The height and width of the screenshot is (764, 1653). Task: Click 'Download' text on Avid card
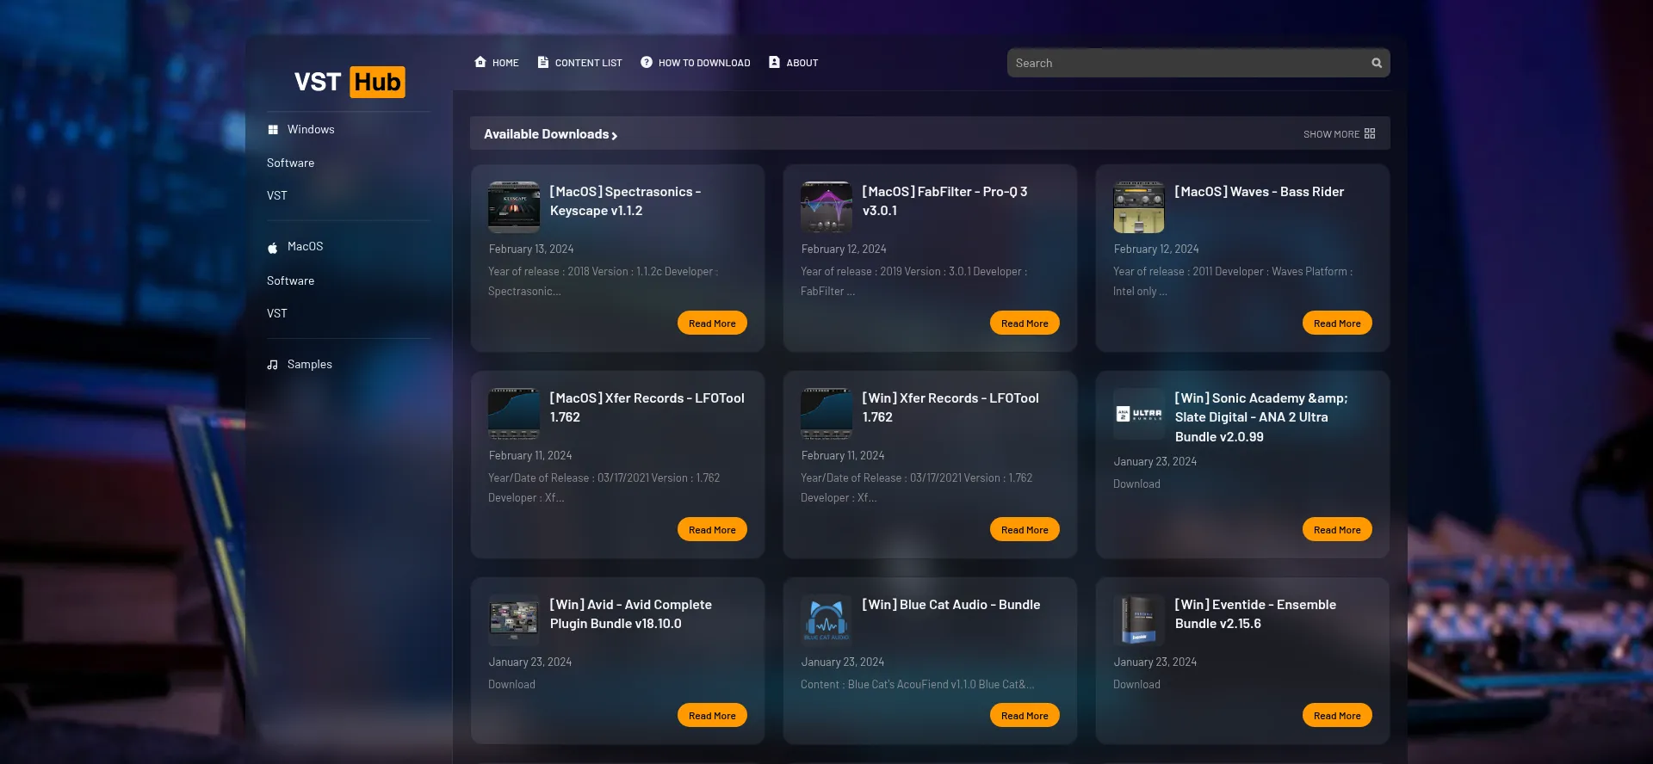(511, 685)
